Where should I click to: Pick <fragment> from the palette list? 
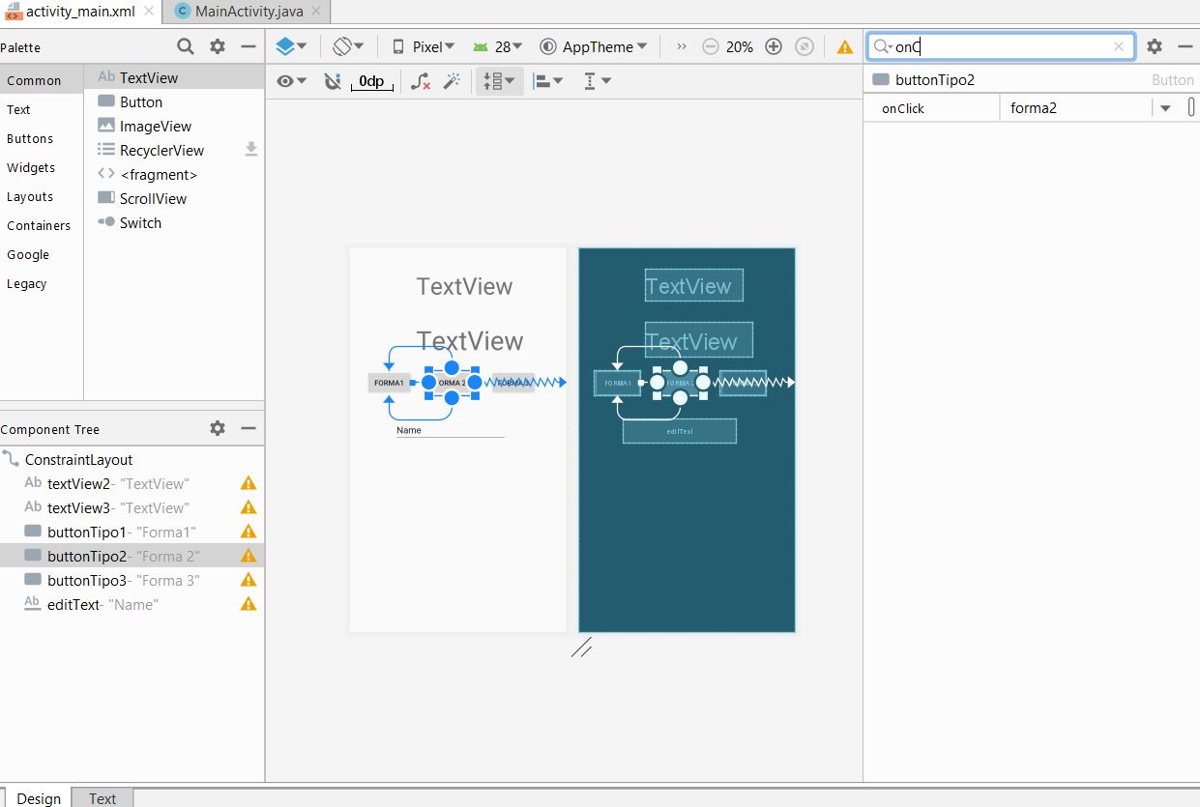(x=174, y=174)
